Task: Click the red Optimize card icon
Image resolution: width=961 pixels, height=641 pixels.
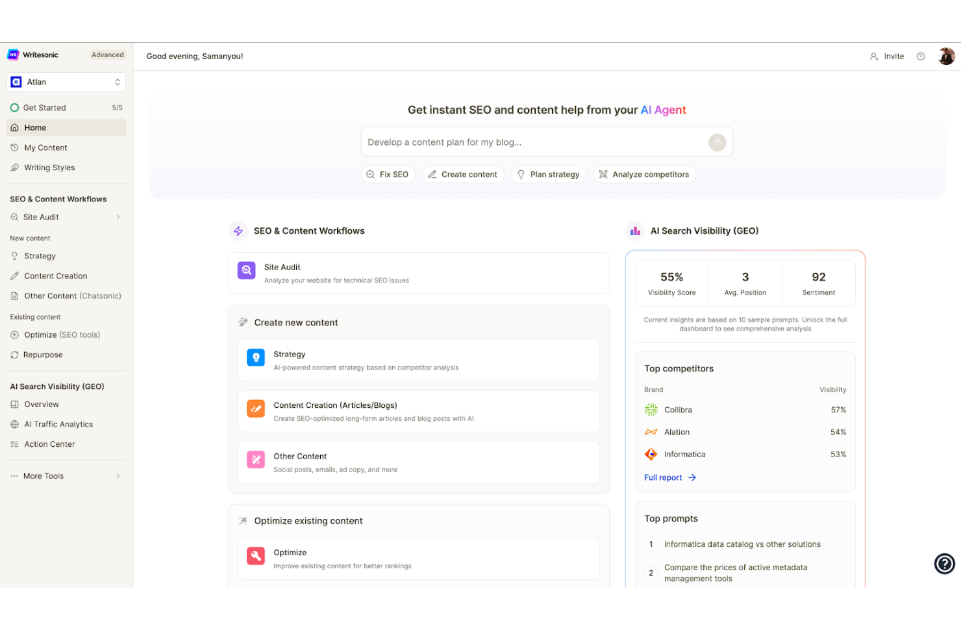Action: tap(256, 556)
